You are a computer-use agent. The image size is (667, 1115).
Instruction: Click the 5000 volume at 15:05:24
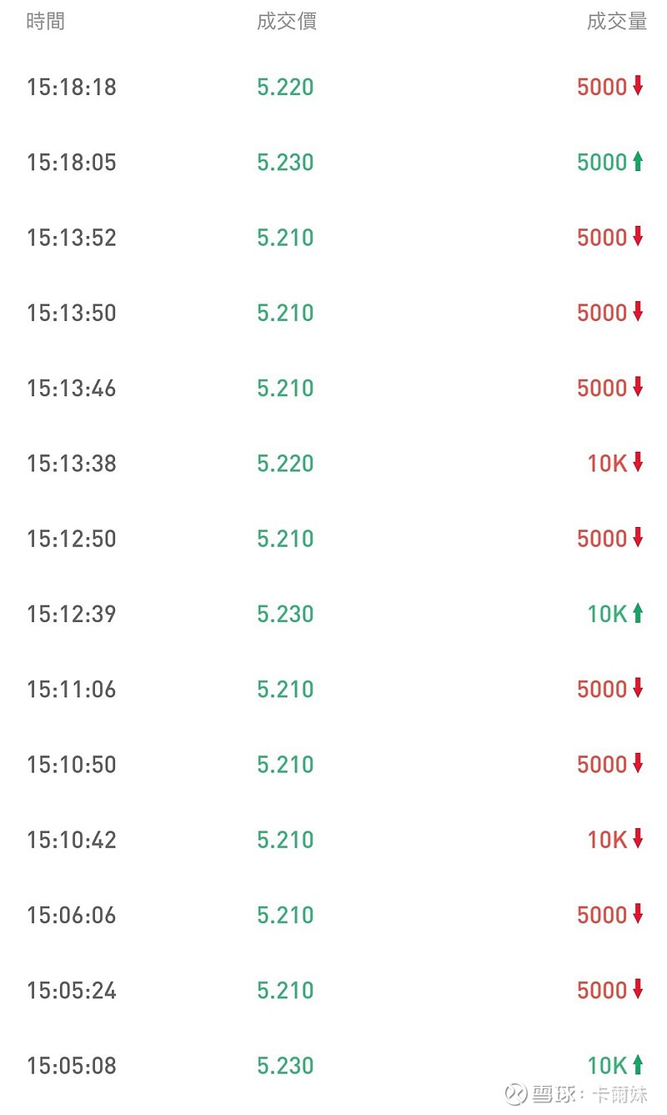coord(601,990)
